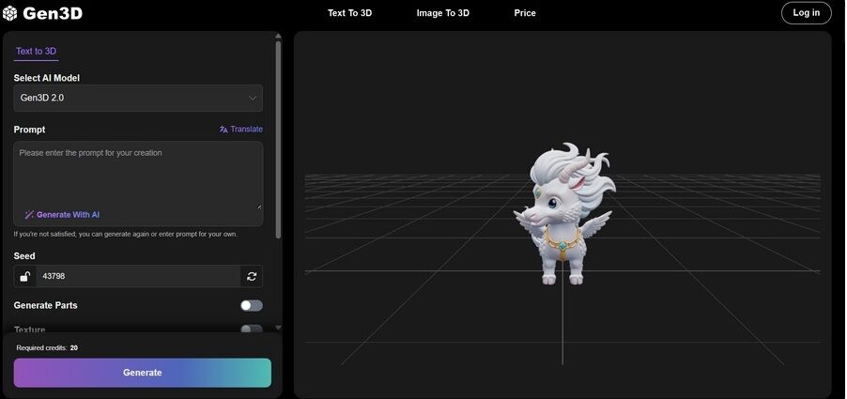Unlock the seed padlock icon
Viewport: 847px width, 399px height.
[x=25, y=276]
